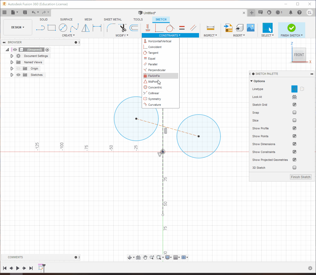Select the Line tool in Create toolbar

(40, 28)
